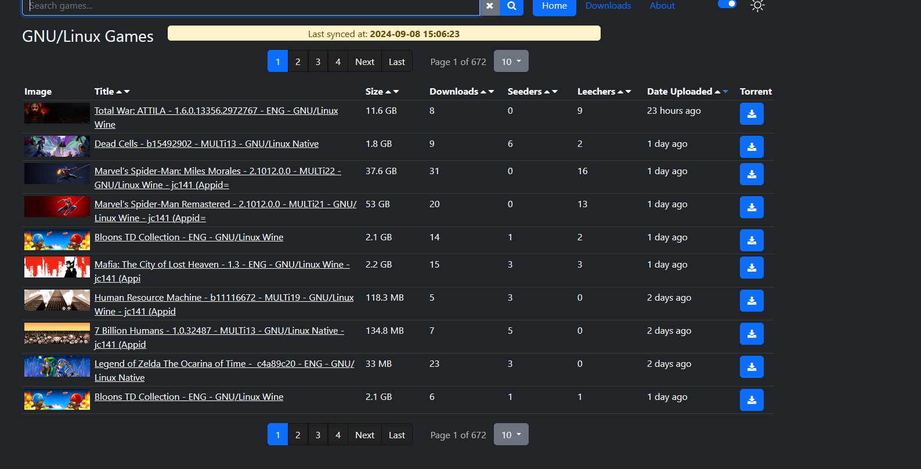
Task: Select page 1 in bottom pagination
Action: 278,435
